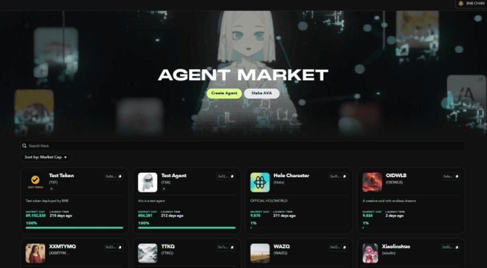This screenshot has height=268, width=487.
Task: Open the WAZQ agent title
Action: tap(282, 246)
